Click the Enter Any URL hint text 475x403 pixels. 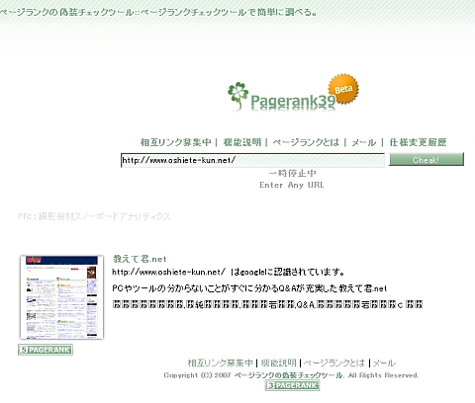click(292, 185)
